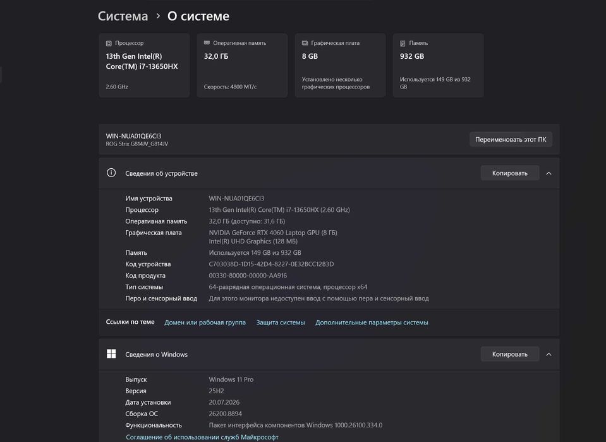Screen dimensions: 606x442
Task: Open Соглашение об использовании служб Майкрософт link
Action: click(x=202, y=437)
